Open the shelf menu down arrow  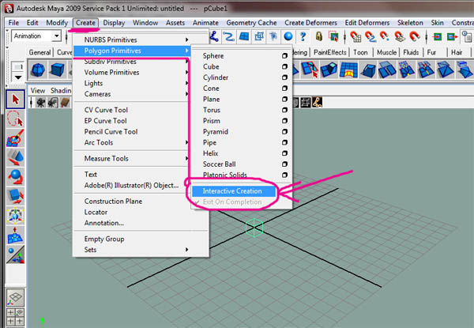click(x=18, y=77)
